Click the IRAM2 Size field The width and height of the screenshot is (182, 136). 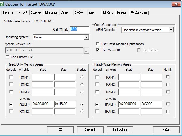[x=152, y=112]
